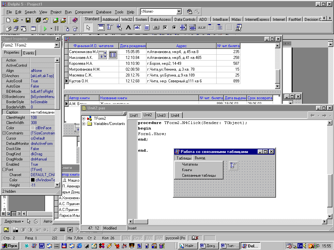The height and width of the screenshot is (250, 334).
Task: Open the None desktop combo box dropdown
Action: coord(179,11)
